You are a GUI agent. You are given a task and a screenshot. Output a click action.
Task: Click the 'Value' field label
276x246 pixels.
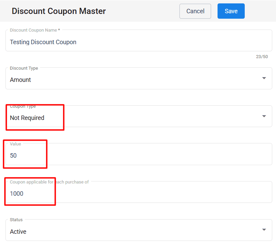tap(15, 144)
